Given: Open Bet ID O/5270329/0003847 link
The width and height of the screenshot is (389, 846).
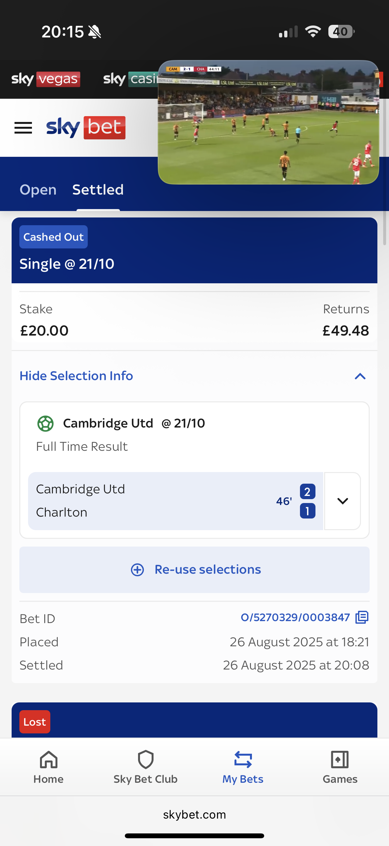Looking at the screenshot, I should click(295, 618).
